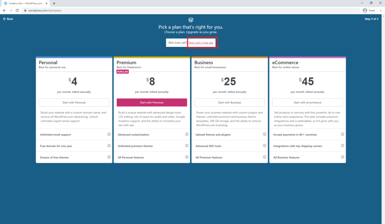Click the Premium plan heading
Screen dimensions: 385x224
(126, 62)
